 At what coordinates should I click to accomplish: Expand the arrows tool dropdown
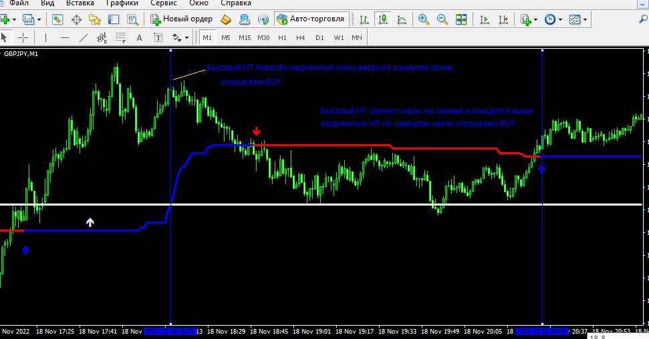coord(186,38)
